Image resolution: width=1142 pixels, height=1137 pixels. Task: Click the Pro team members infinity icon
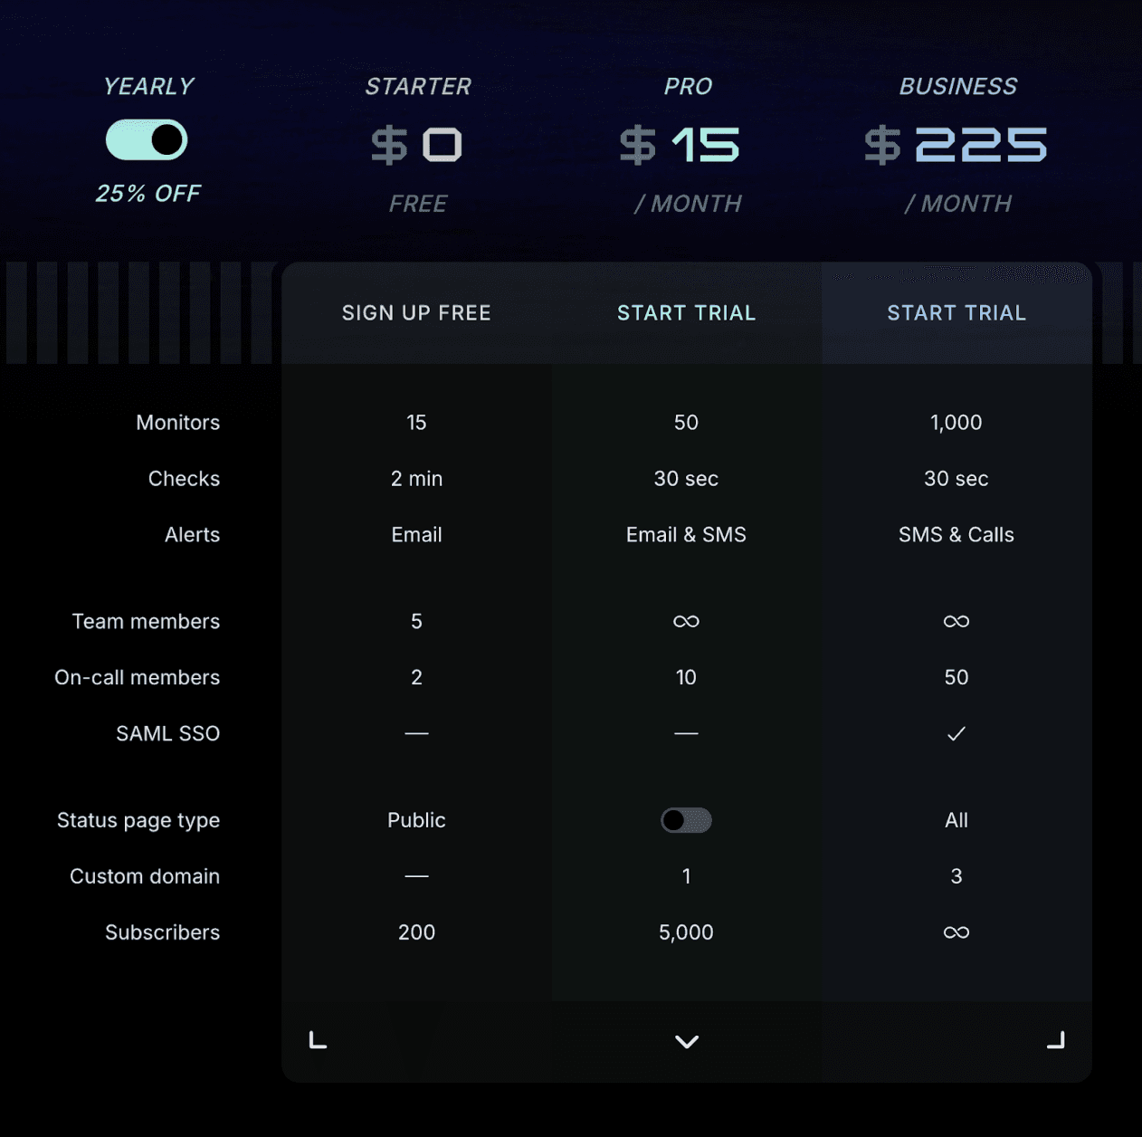click(x=686, y=621)
